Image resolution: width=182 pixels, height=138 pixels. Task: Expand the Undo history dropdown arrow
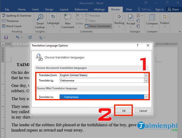(x=22, y=37)
